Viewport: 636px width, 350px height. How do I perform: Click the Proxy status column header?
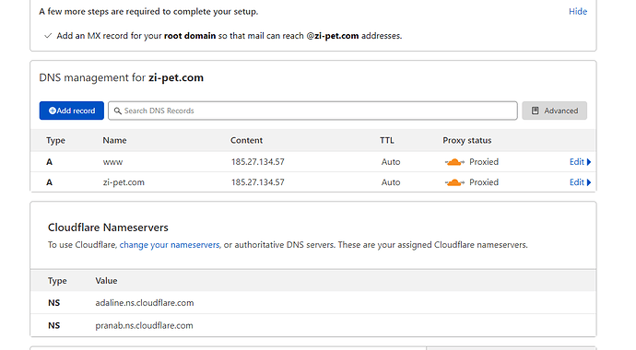(x=466, y=140)
